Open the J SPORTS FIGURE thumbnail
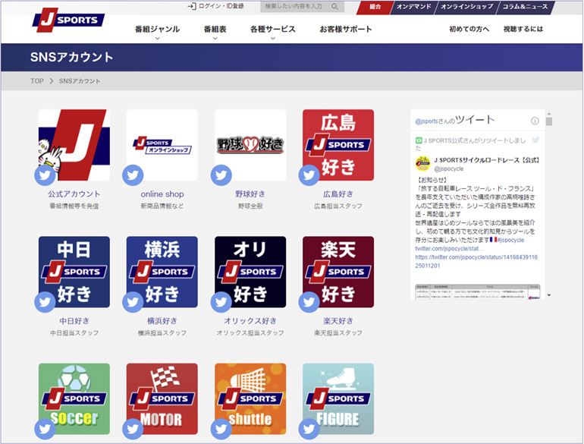This screenshot has height=444, width=584. point(338,399)
